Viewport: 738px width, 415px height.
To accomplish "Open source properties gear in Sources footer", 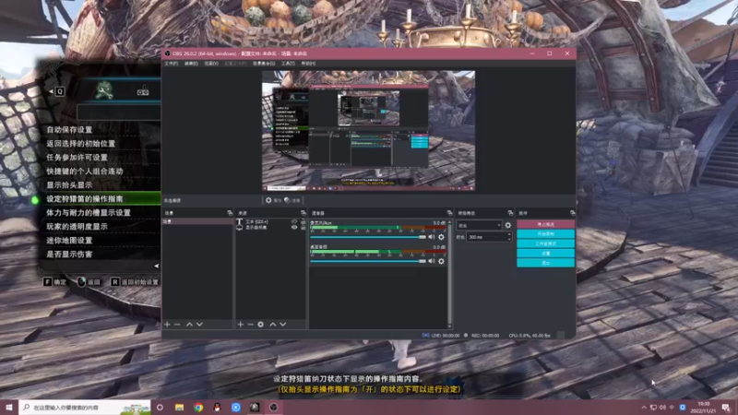I will 261,325.
